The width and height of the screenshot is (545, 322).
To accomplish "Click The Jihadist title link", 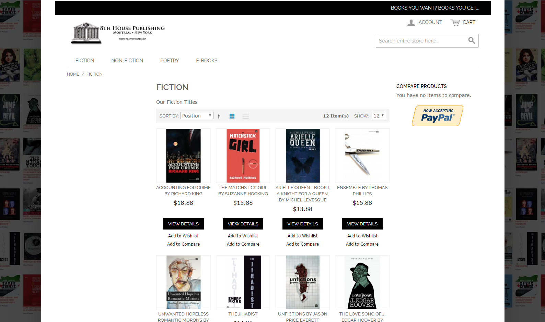I will [x=243, y=314].
